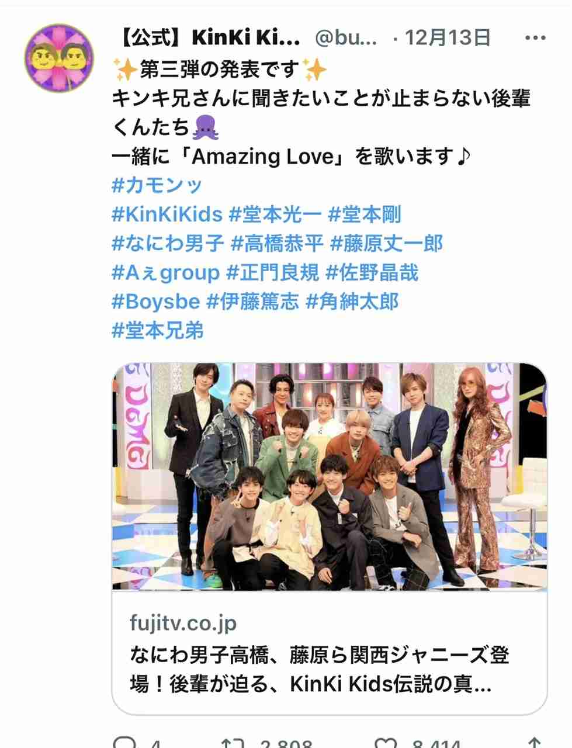The image size is (572, 748).
Task: Open the fujitv.co.jp article link card
Action: tap(330, 653)
